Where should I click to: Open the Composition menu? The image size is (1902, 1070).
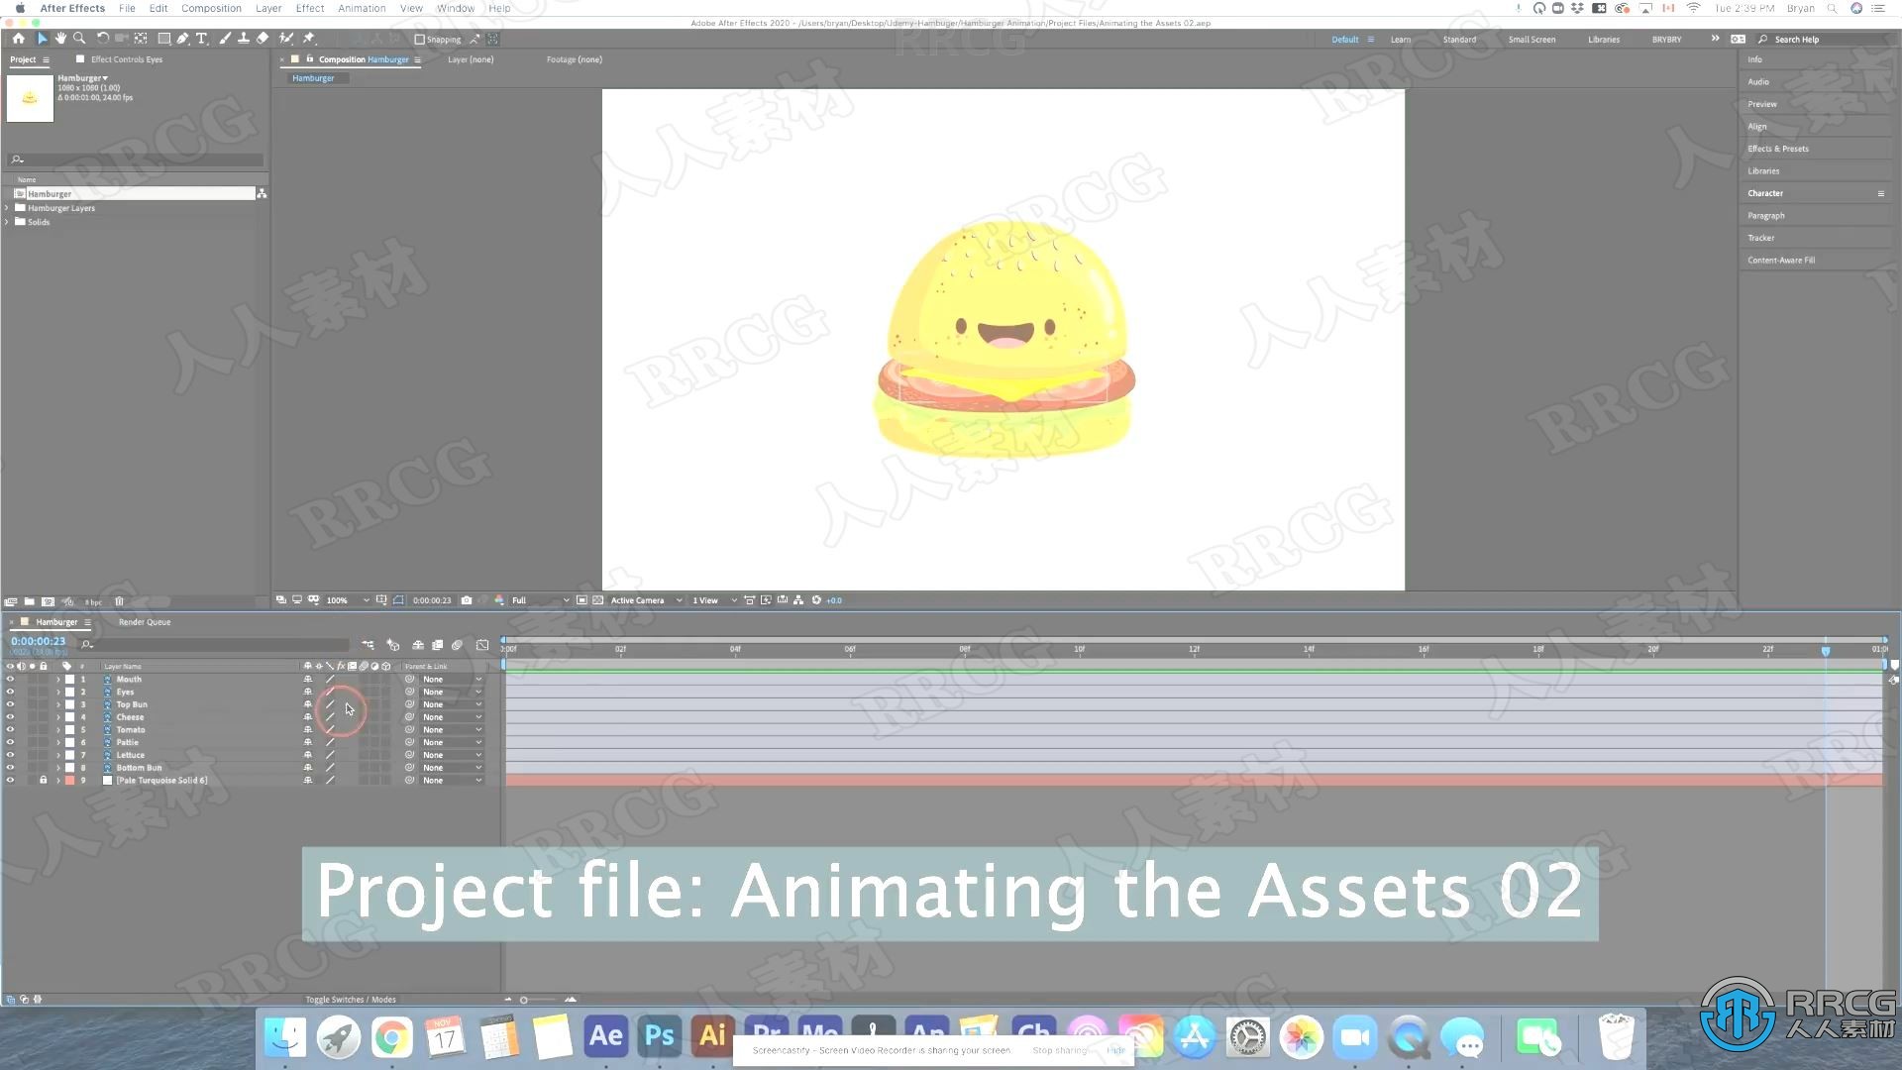(213, 9)
